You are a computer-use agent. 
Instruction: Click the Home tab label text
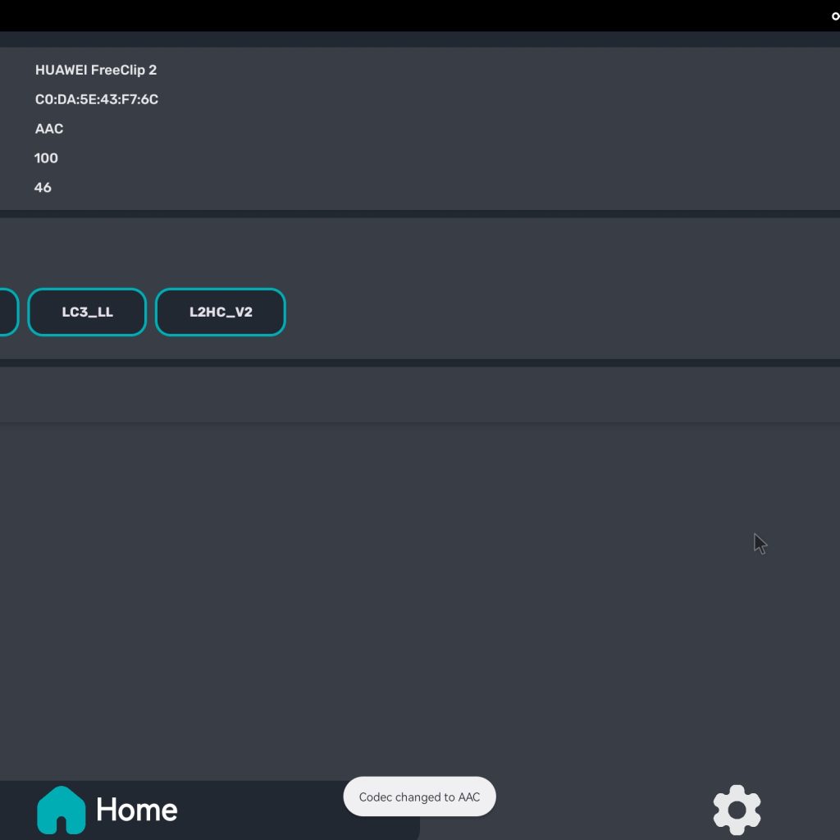pyautogui.click(x=136, y=810)
